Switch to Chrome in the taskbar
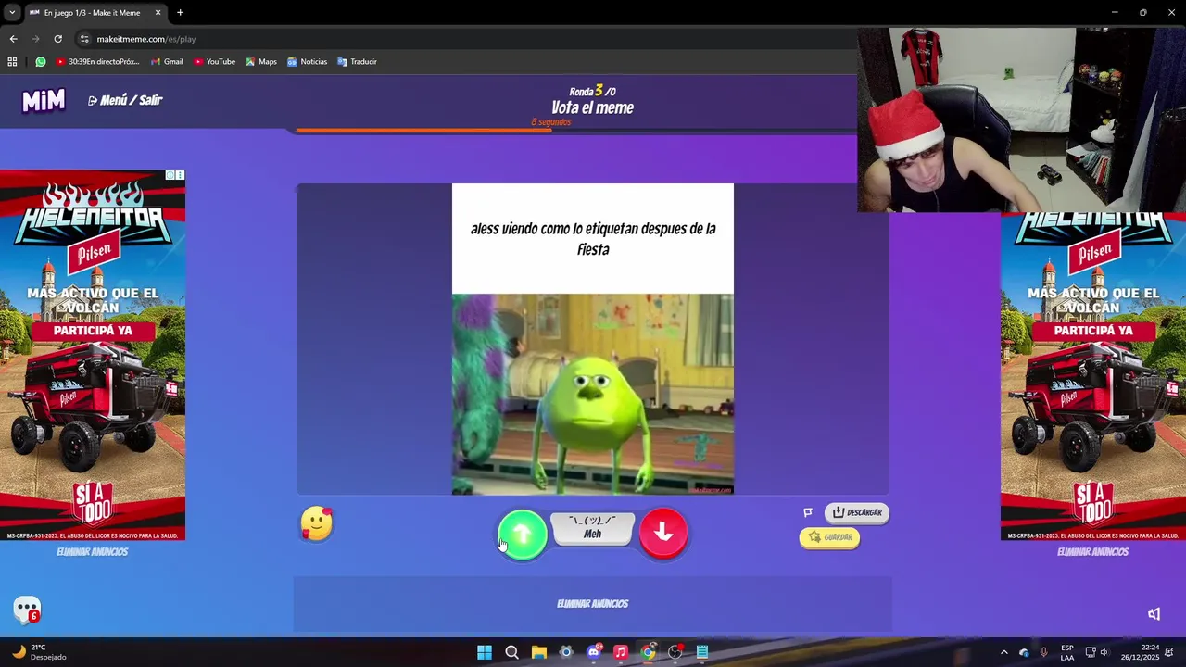This screenshot has width=1186, height=667. 649,652
